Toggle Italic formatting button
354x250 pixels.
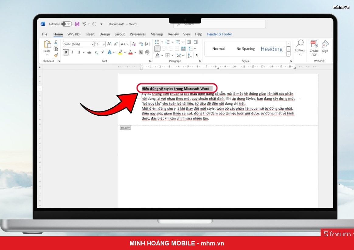pos(72,52)
